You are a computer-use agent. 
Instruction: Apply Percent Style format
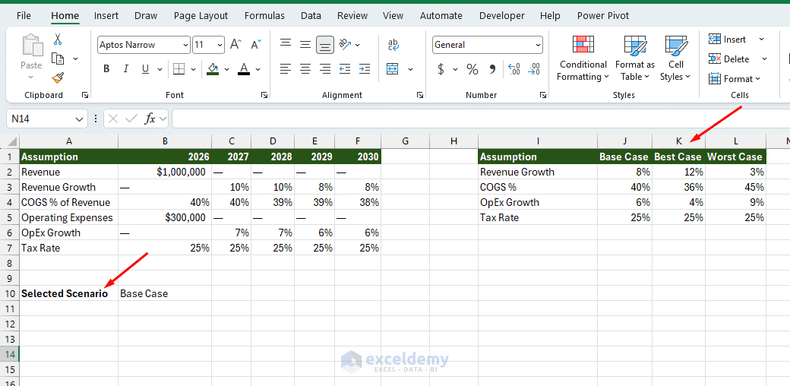472,69
